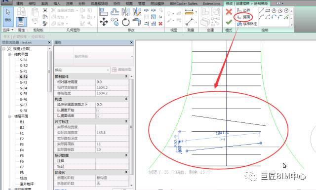
Task: Click the red Delete icon in Modify panel
Action: coord(160,24)
